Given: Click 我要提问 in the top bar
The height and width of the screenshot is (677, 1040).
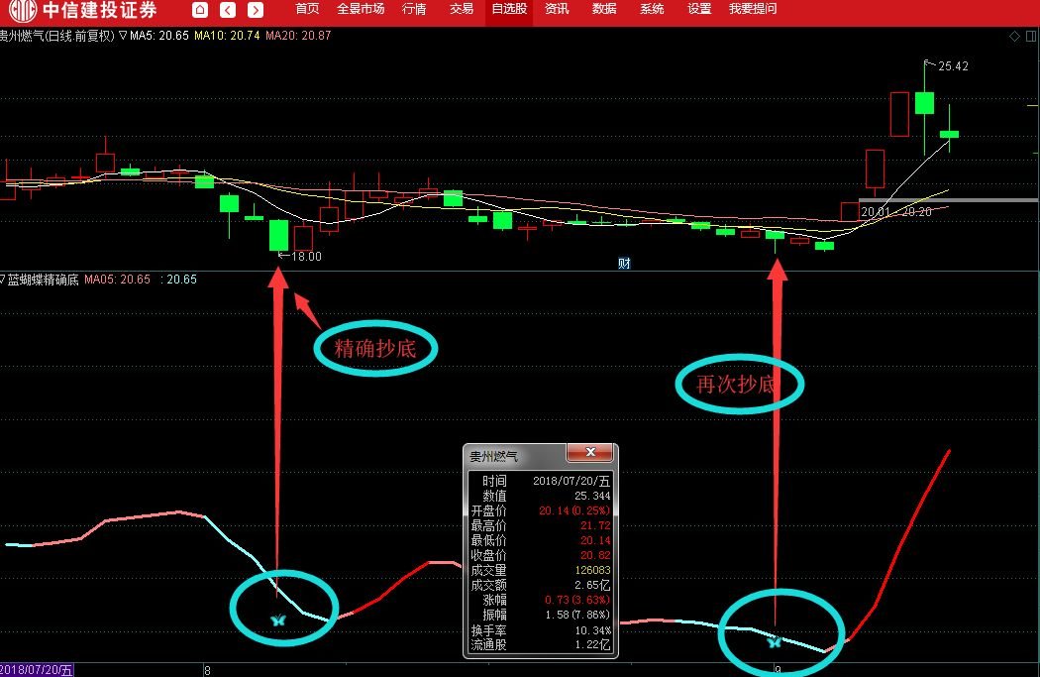Looking at the screenshot, I should [753, 9].
